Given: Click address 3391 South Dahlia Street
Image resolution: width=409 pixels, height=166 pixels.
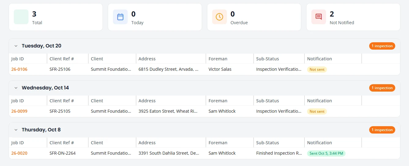Looking at the screenshot, I should click(169, 153).
